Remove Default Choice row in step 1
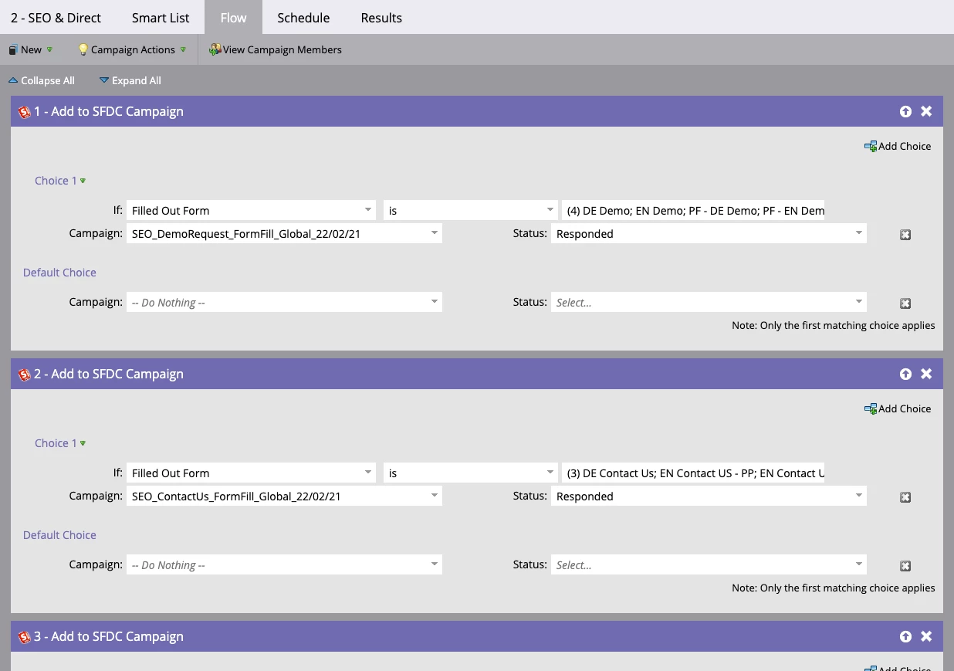Viewport: 954px width, 671px height. pos(905,303)
